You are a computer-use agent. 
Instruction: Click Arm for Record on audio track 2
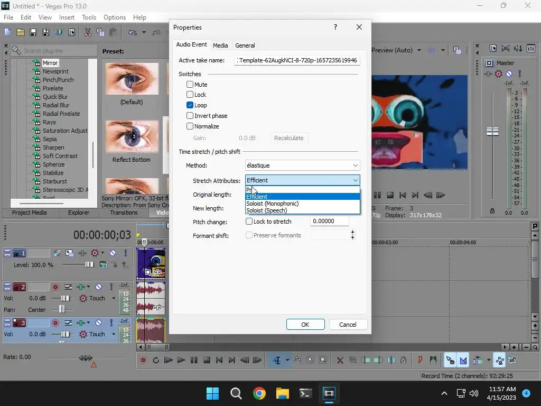(55, 287)
